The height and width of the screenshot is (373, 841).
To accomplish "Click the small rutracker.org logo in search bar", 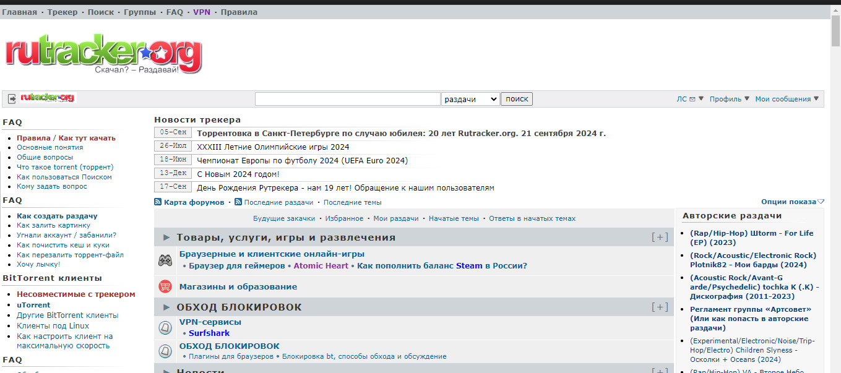I will (x=48, y=98).
